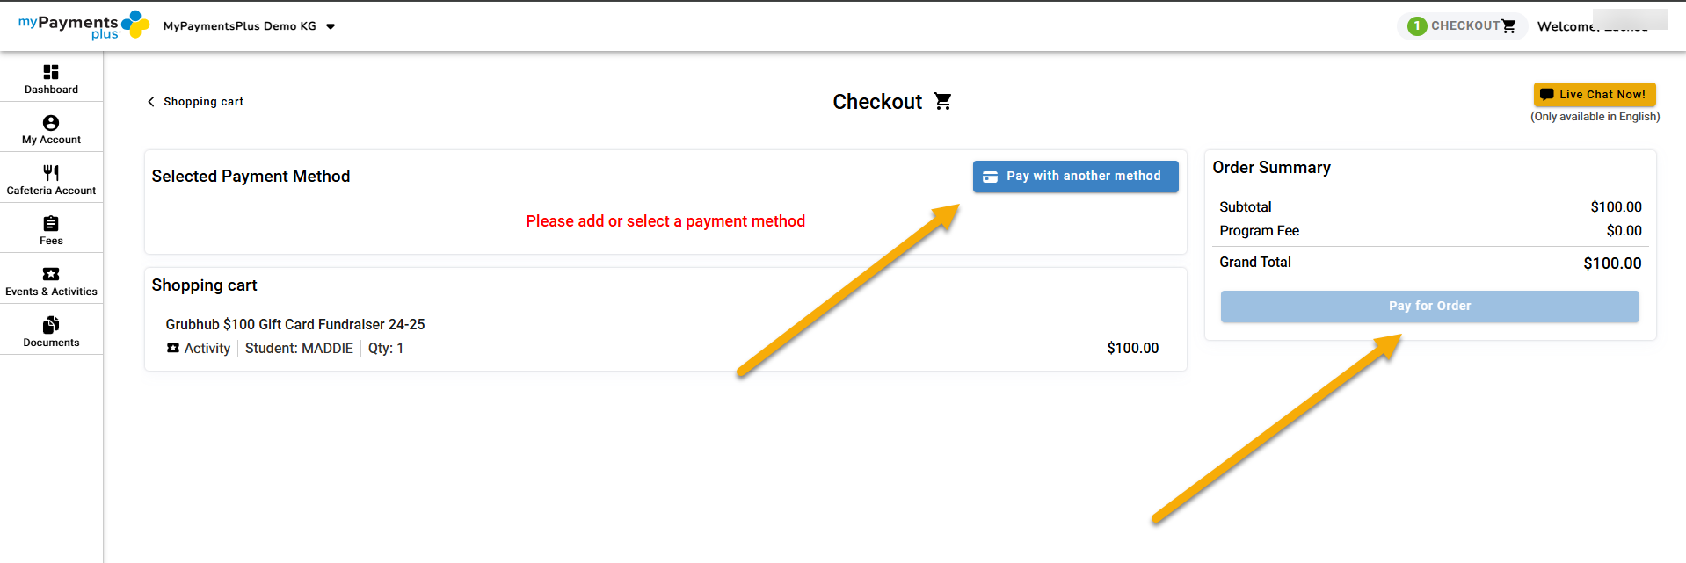Click the CHECKOUT label in header
Image resolution: width=1686 pixels, height=563 pixels.
(x=1464, y=26)
